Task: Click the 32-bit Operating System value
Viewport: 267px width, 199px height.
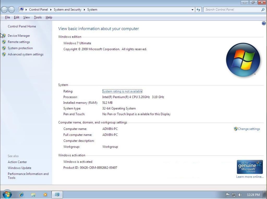Action: [x=119, y=109]
